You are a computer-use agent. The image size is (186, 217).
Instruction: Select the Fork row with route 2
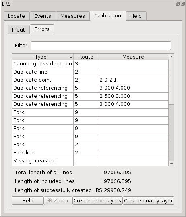(90, 145)
